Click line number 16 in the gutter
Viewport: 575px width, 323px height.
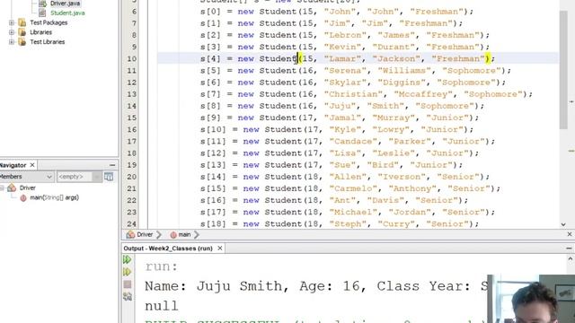(x=132, y=129)
